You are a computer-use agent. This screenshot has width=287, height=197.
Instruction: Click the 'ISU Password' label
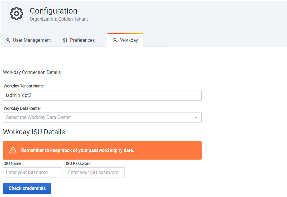click(78, 163)
